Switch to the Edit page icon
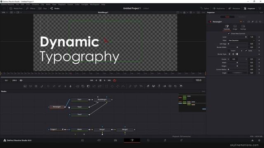The width and height of the screenshot is (264, 148). (x=115, y=140)
